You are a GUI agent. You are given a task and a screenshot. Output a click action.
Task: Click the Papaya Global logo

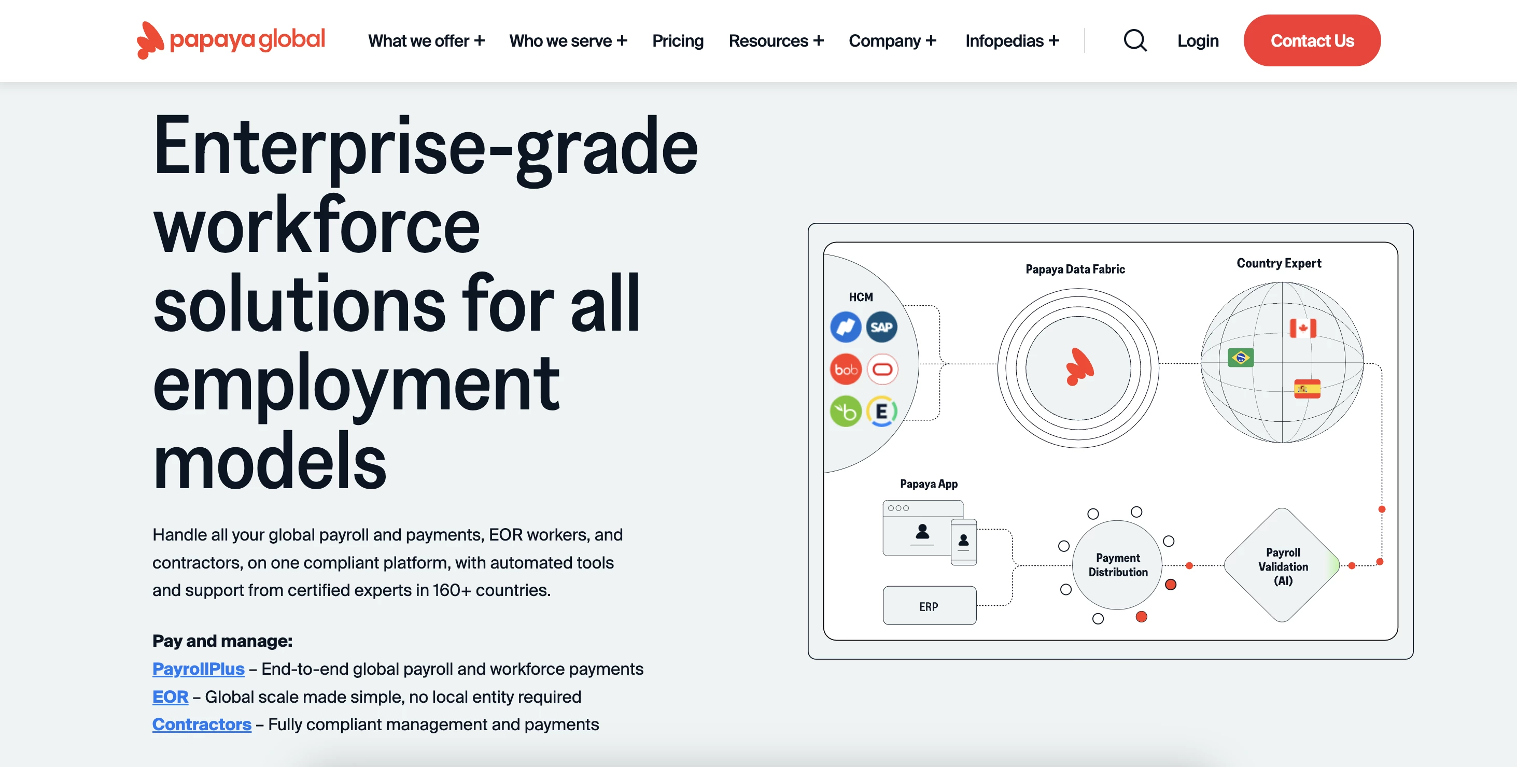tap(230, 40)
